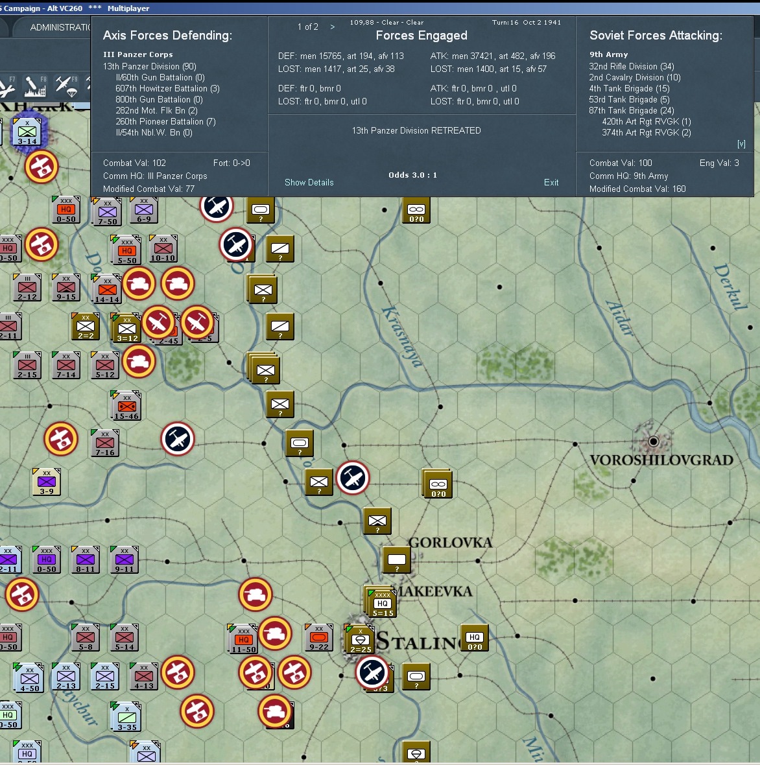This screenshot has height=765, width=760.
Task: Click the Voroshilovgrad city marker
Action: click(x=653, y=442)
